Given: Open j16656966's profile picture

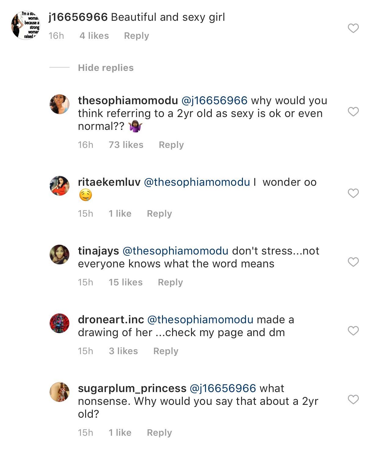Looking at the screenshot, I should click(26, 25).
